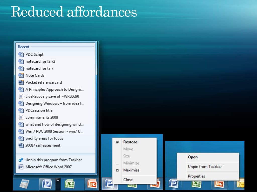The width and height of the screenshot is (257, 192).
Task: Click the file icon beside LiveRecovery save
Action: click(x=21, y=96)
